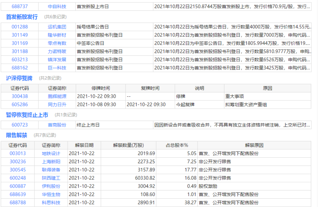Click the 解禁数量(万股) column header
Image resolution: width=323 pixels, height=207 pixels.
coord(128,145)
